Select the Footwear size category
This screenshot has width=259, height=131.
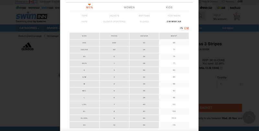coord(174,16)
